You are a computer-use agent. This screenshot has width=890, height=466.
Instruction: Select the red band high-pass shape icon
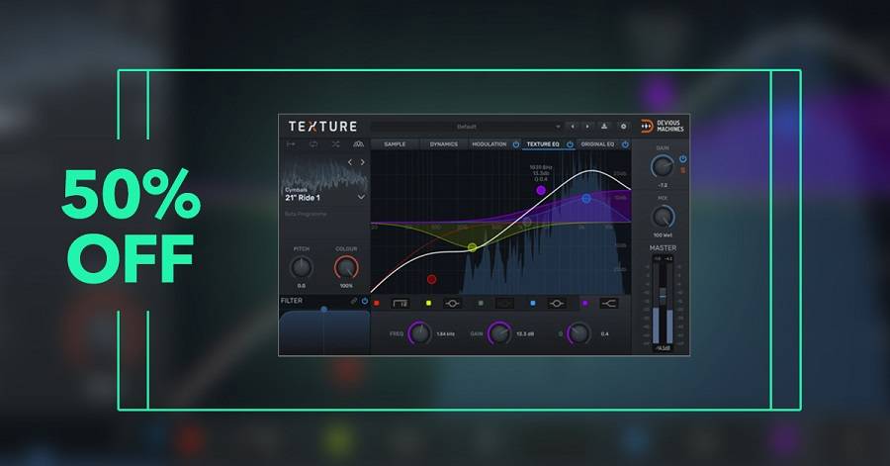point(400,303)
